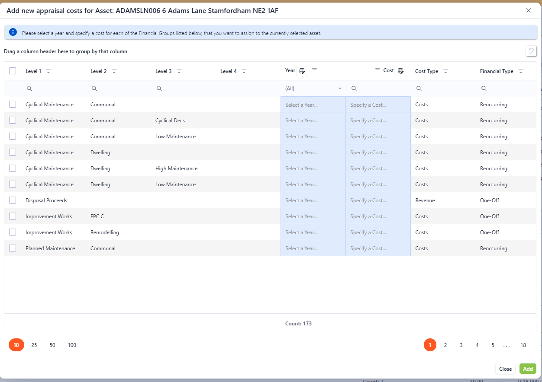The image size is (542, 382).
Task: Click the reset layout undo icon
Action: [531, 51]
